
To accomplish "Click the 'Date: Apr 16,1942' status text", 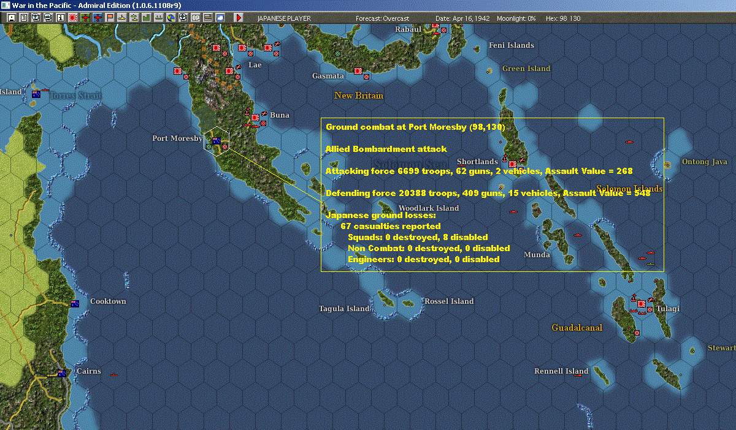I will click(462, 18).
